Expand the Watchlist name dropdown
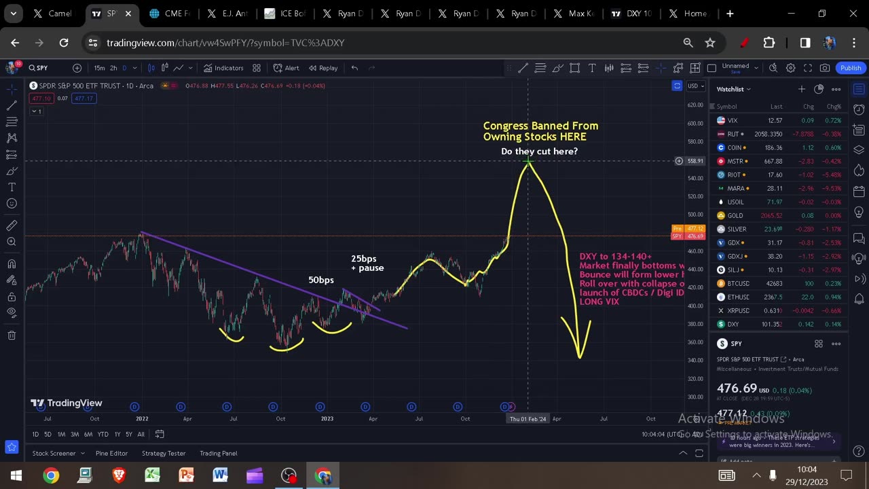This screenshot has height=489, width=869. [x=734, y=89]
